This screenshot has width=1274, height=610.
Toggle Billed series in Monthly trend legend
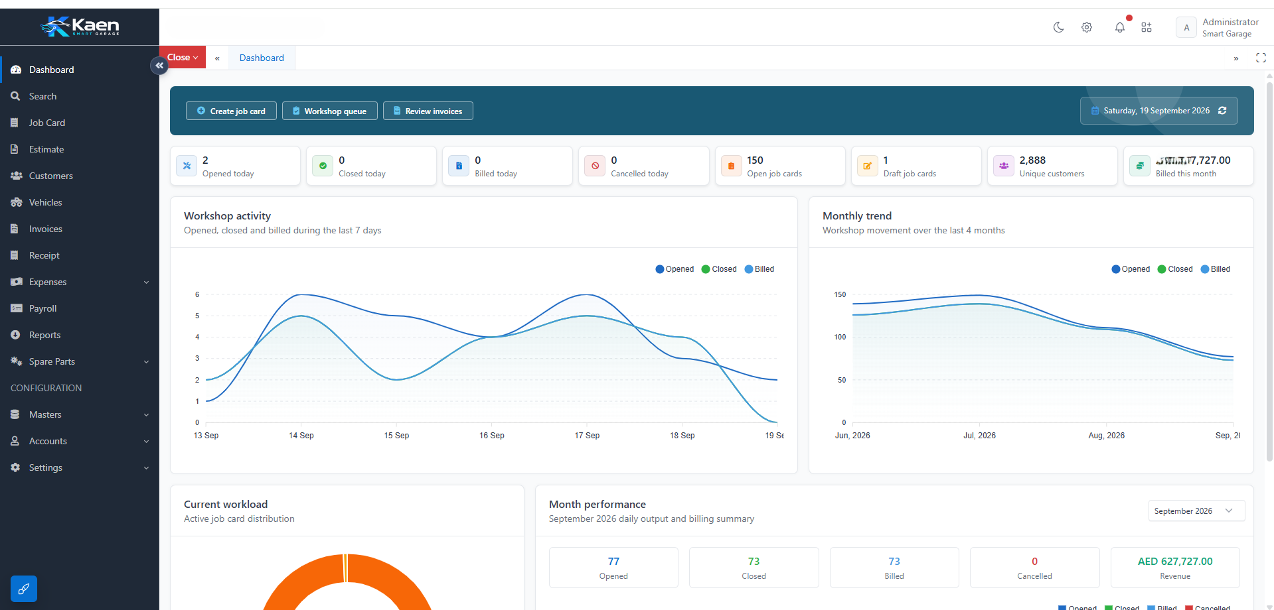point(1216,269)
